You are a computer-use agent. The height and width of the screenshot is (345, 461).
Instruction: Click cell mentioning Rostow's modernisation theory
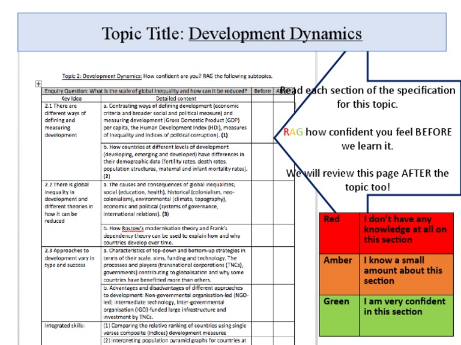[x=176, y=235]
